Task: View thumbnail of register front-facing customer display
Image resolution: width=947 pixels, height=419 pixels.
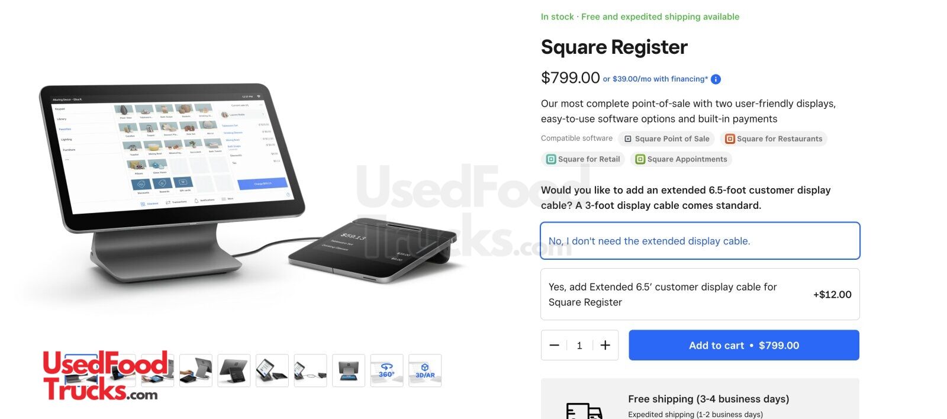Action: [x=349, y=370]
